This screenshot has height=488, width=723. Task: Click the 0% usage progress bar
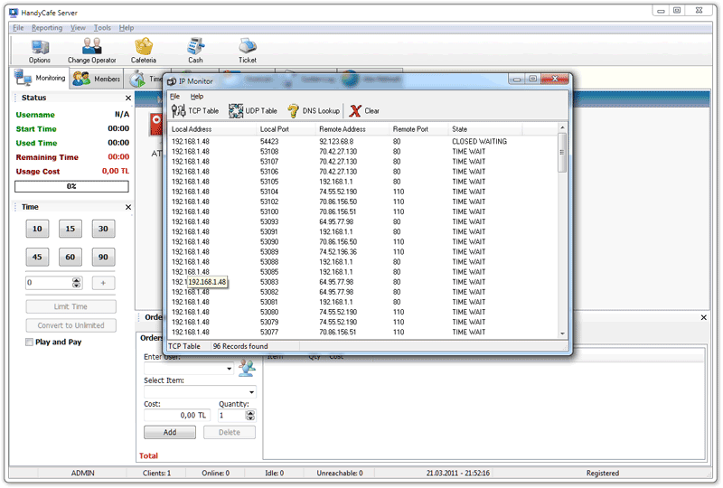click(x=71, y=186)
